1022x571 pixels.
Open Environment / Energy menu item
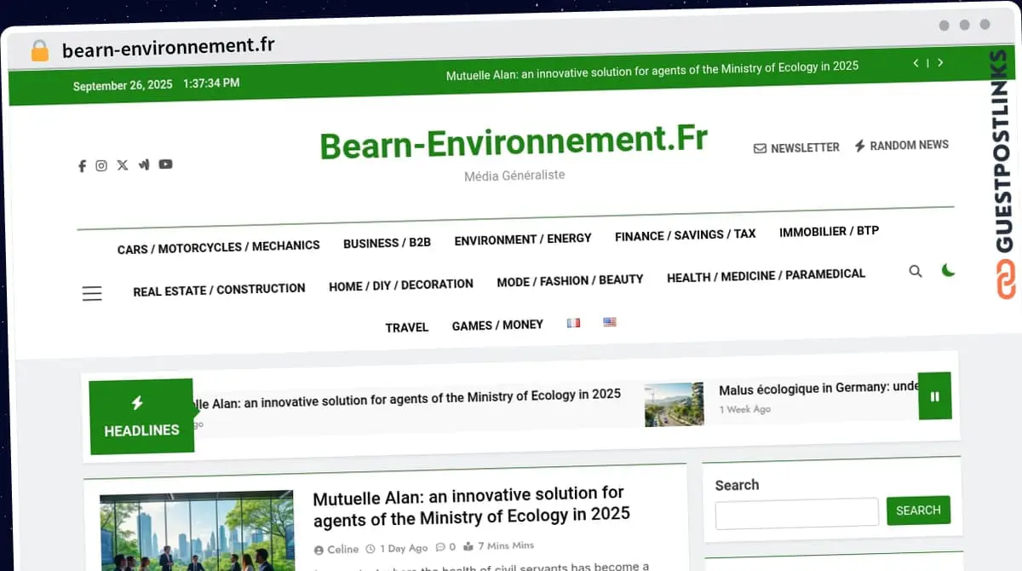(523, 239)
